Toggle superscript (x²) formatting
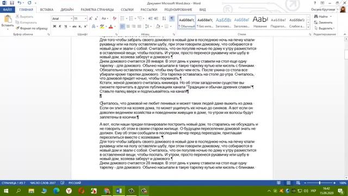Image resolution: width=348 pixels, height=196 pixels. tap(85, 27)
